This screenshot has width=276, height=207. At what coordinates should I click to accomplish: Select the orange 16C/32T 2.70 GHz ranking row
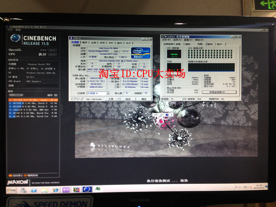pyautogui.click(x=33, y=100)
